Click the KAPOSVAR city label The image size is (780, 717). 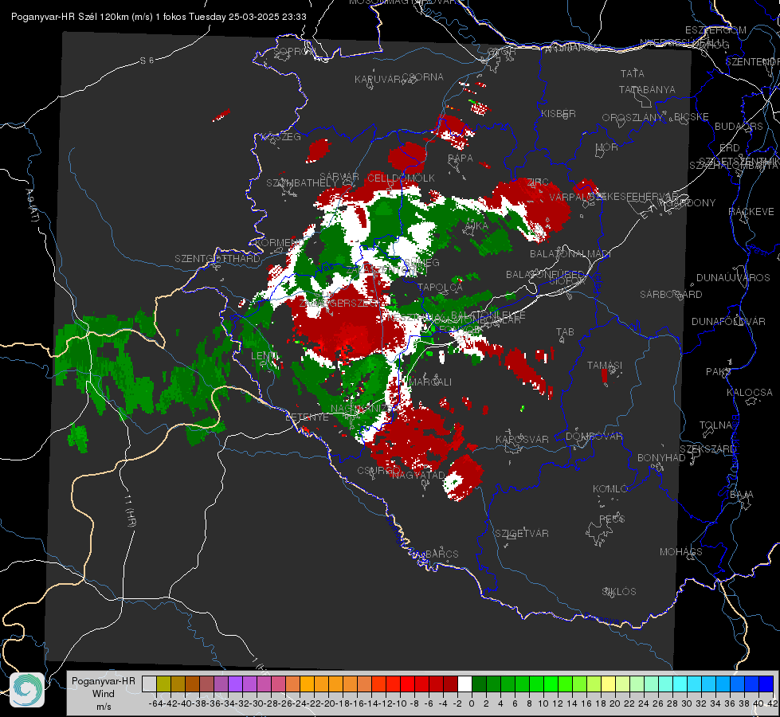pyautogui.click(x=522, y=439)
